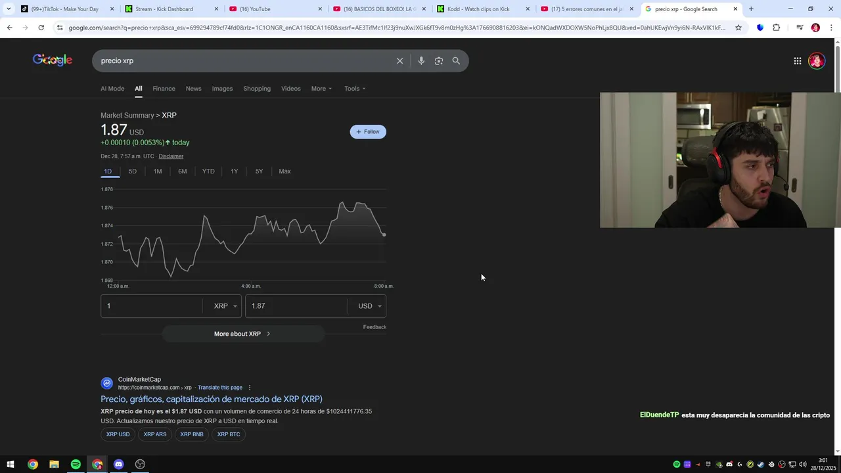Open the Disclaimer link
The width and height of the screenshot is (841, 473).
click(x=171, y=156)
